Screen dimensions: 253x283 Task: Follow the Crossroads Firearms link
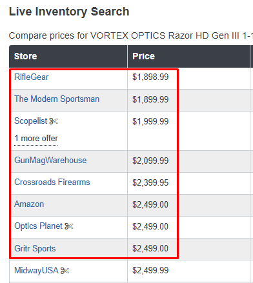(x=52, y=182)
